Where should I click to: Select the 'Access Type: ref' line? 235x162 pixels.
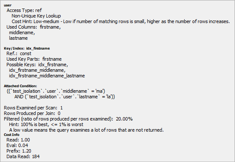click(x=24, y=10)
